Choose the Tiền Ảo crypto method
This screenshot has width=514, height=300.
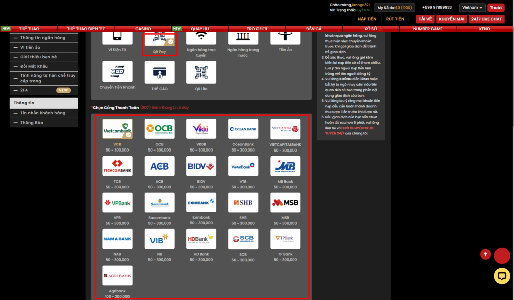[x=285, y=38]
